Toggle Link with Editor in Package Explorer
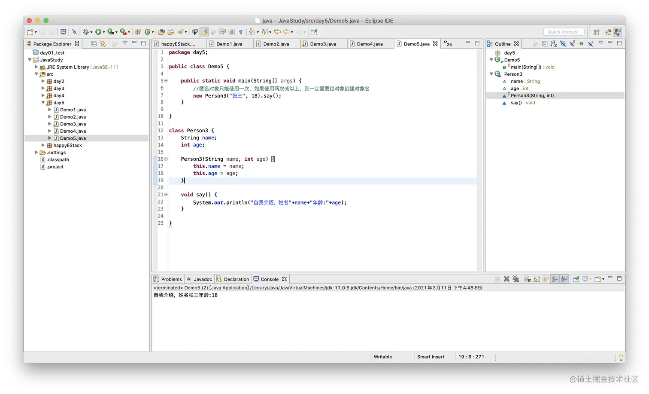 [x=103, y=43]
